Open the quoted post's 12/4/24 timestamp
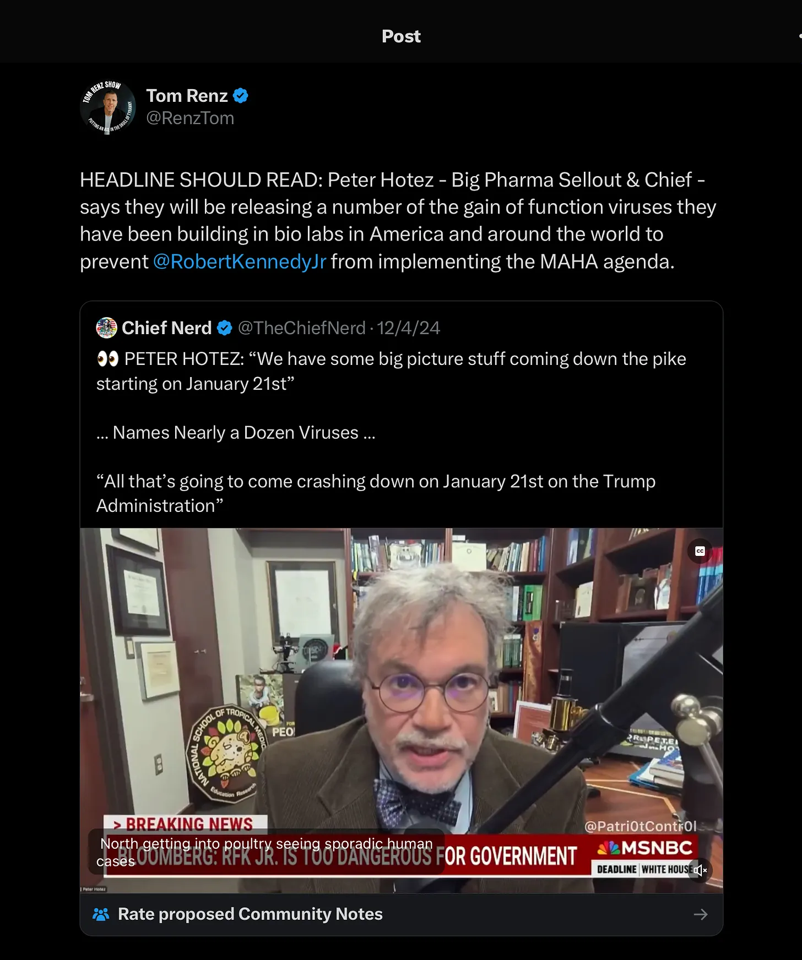This screenshot has width=802, height=960. [408, 328]
